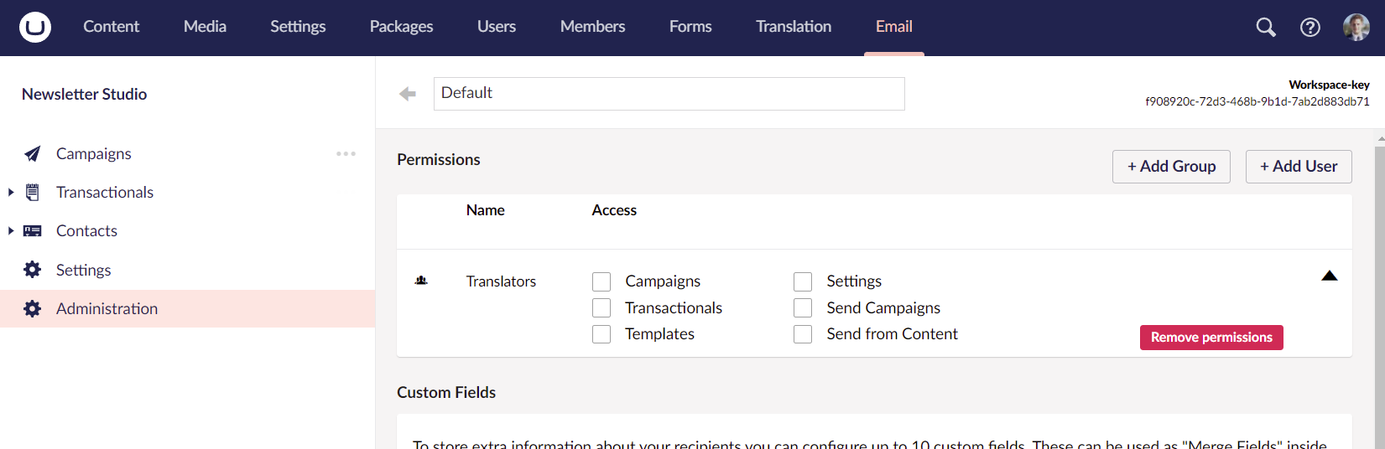Open the Packages section
The height and width of the screenshot is (449, 1385).
[x=402, y=27]
